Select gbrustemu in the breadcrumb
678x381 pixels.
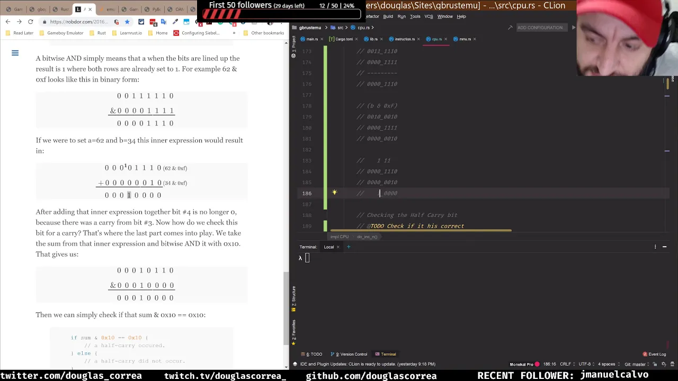click(307, 28)
